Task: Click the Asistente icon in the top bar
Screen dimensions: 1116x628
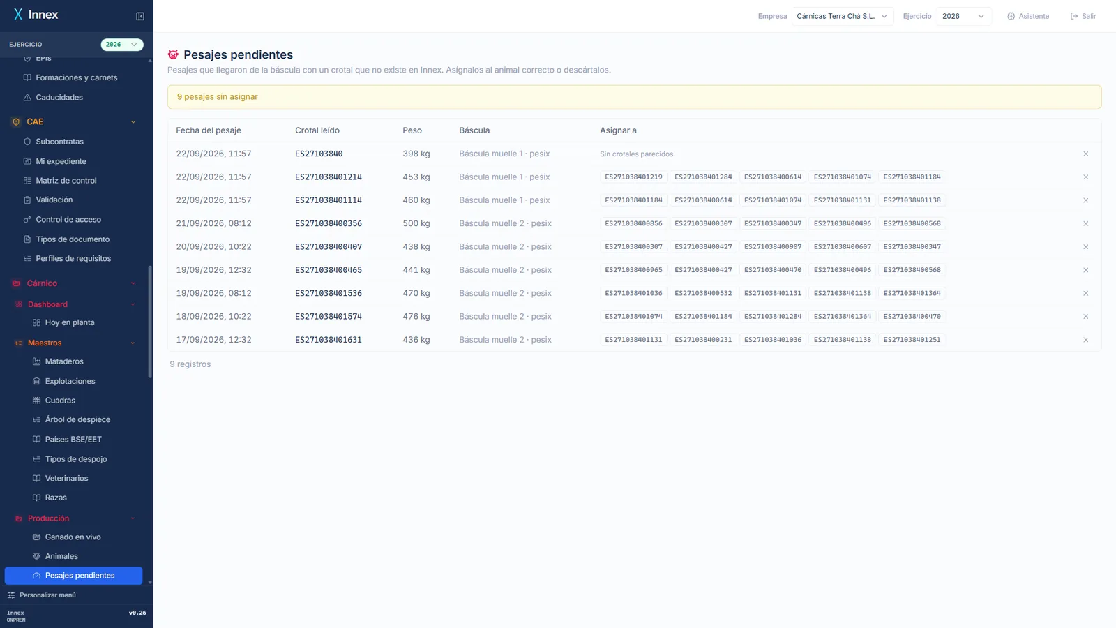Action: point(1011,16)
